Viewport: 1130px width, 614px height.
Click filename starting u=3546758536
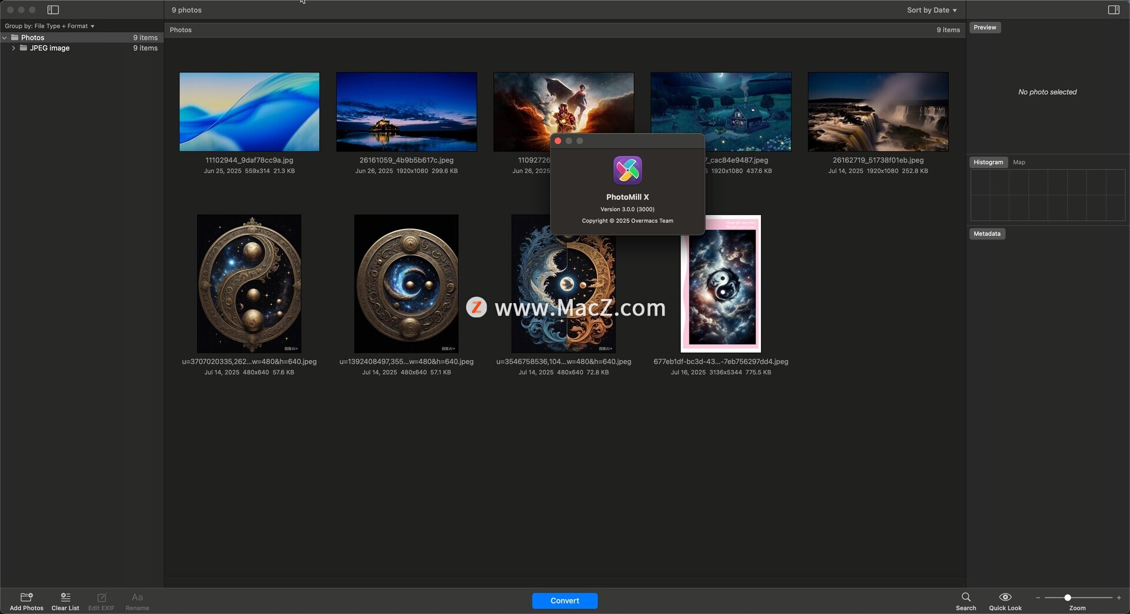[563, 361]
